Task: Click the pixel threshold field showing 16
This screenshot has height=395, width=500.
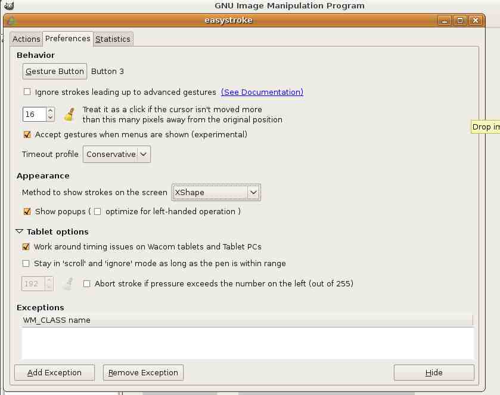Action: [35, 115]
